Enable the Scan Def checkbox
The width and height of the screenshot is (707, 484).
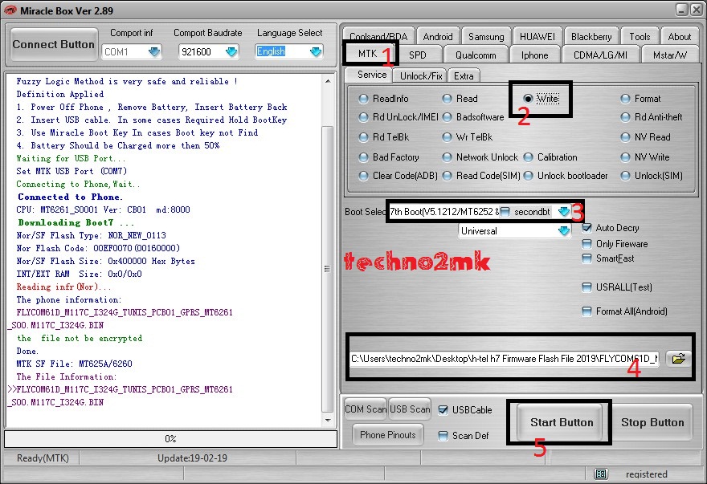tap(444, 436)
